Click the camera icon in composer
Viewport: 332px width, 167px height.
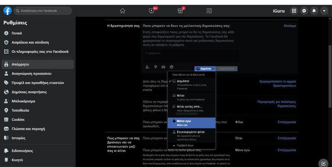[163, 67]
